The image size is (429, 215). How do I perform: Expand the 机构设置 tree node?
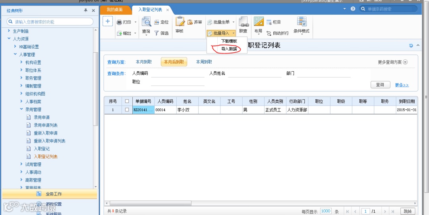click(21, 62)
